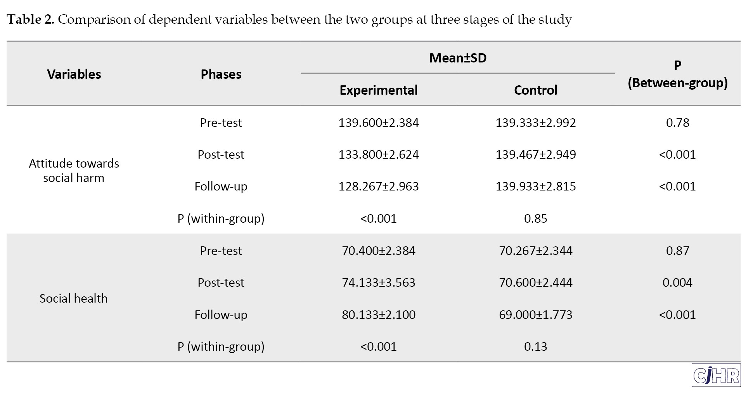Click the 139.933±2.815 control value
This screenshot has height=393, width=753.
[535, 186]
